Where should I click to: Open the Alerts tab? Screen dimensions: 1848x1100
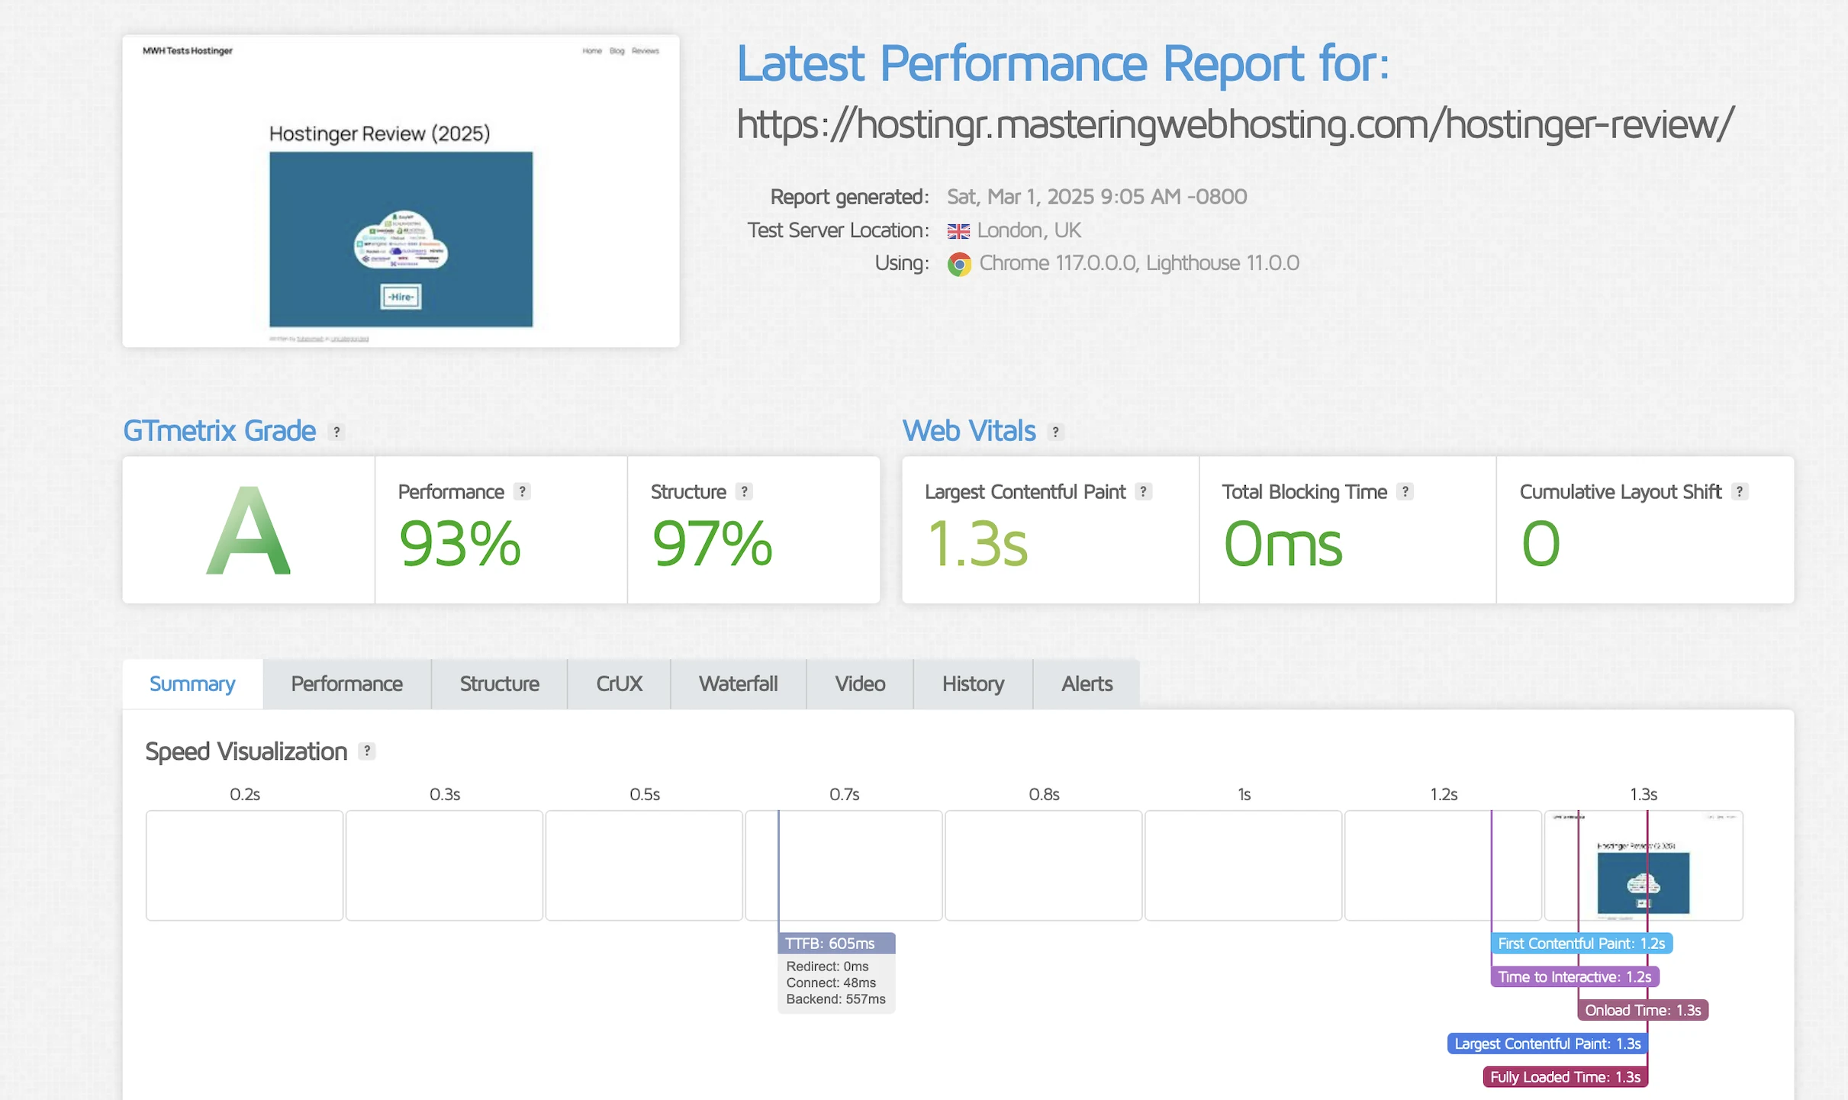pos(1087,684)
